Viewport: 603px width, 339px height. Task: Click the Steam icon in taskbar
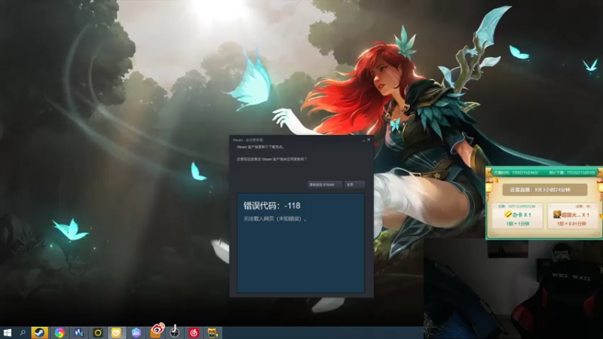click(x=39, y=332)
